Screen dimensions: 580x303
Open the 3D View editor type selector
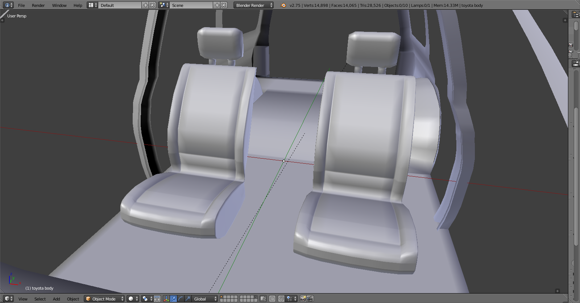pyautogui.click(x=9, y=299)
